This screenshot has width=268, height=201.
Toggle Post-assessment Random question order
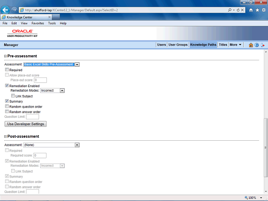tap(7, 181)
